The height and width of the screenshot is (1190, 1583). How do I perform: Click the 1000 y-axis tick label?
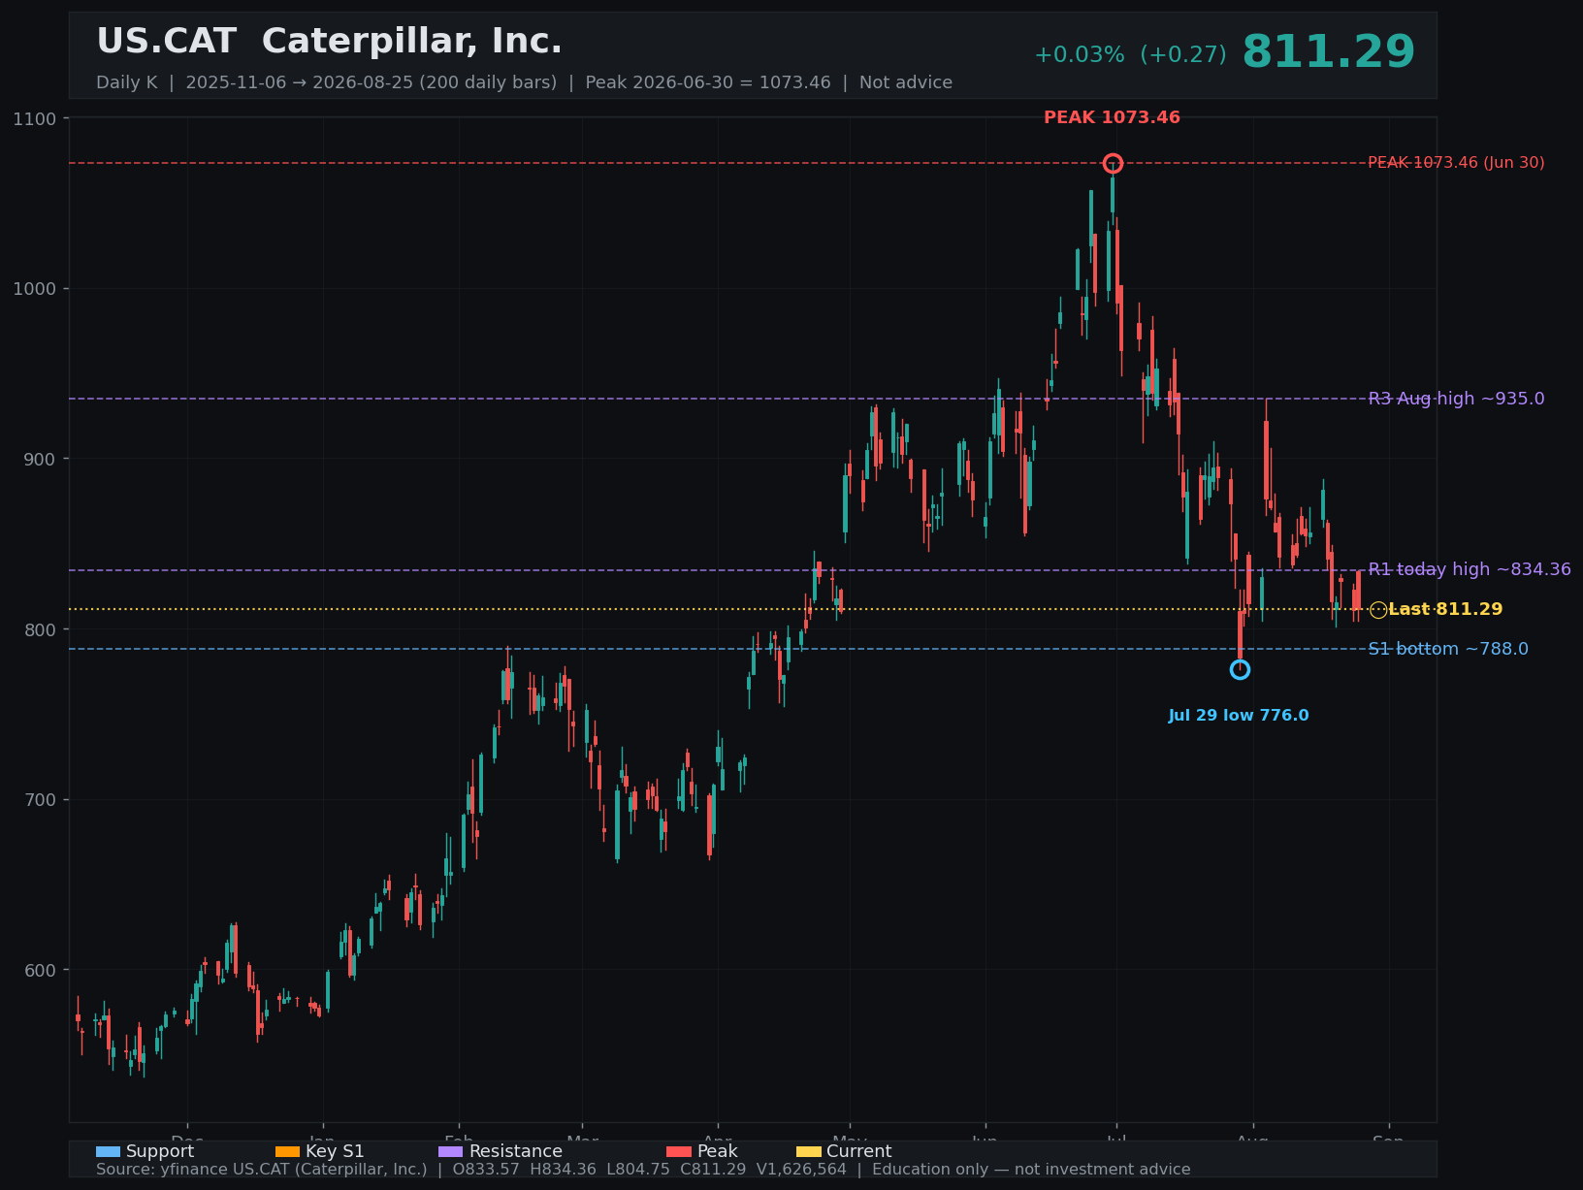click(x=35, y=289)
